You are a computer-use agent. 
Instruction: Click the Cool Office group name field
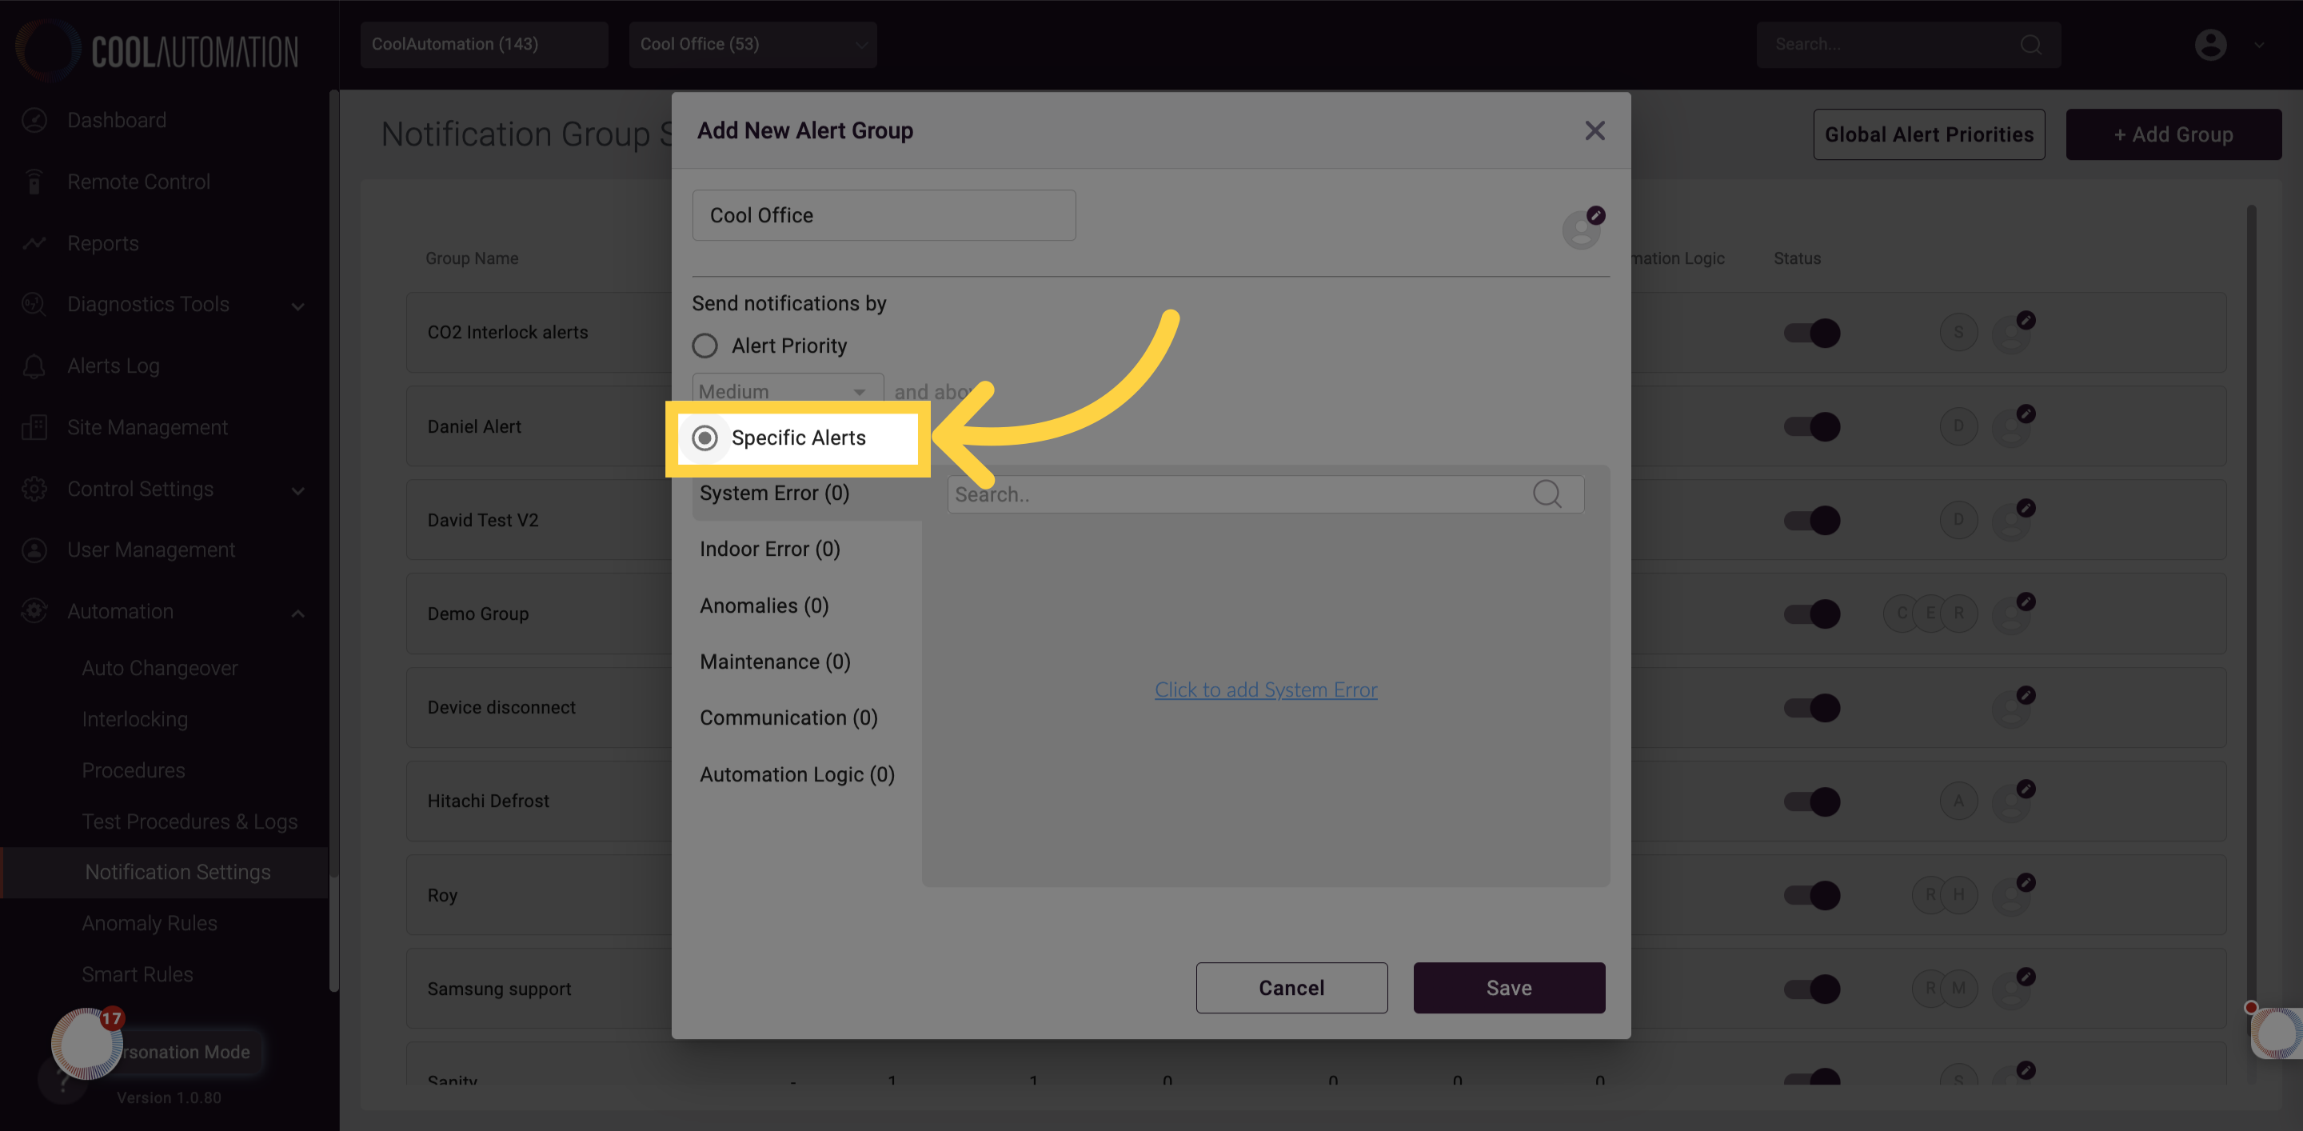pos(884,215)
